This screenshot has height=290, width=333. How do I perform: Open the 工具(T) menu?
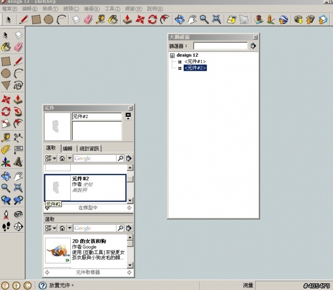(112, 9)
